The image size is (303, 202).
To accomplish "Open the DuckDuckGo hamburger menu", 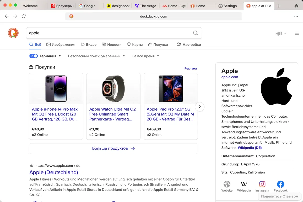I will click(297, 33).
